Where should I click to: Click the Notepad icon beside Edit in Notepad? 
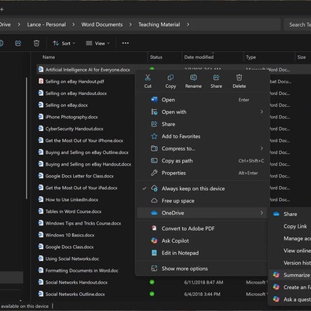[x=154, y=253]
